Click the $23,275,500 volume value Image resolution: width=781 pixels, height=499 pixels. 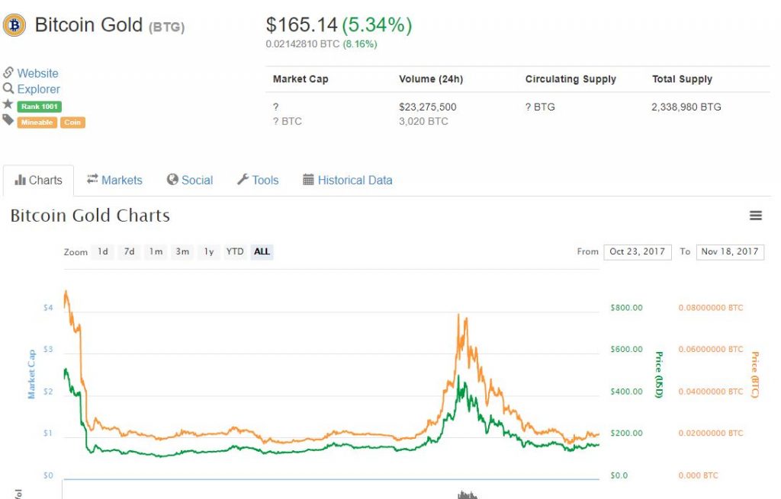427,107
